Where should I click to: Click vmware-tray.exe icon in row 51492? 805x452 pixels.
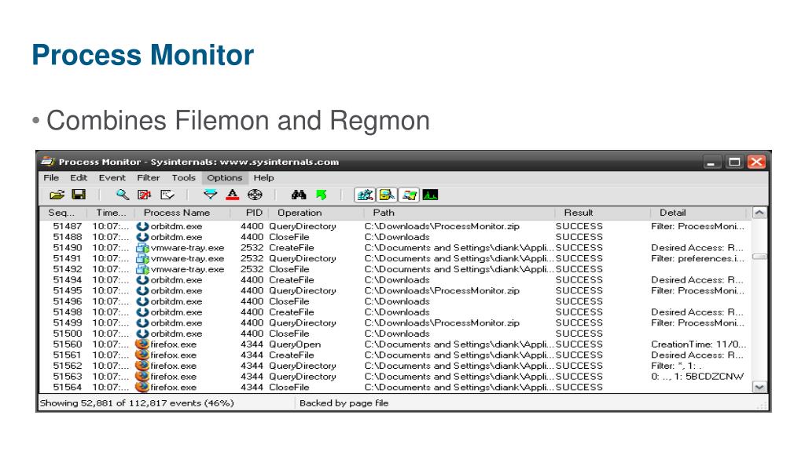pos(142,269)
